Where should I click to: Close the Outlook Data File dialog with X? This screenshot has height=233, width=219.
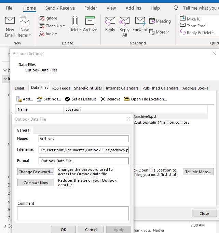point(128,119)
